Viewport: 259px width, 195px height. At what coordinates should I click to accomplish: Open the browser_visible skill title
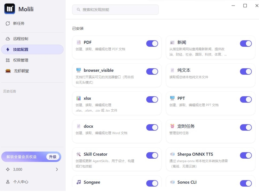point(99,70)
